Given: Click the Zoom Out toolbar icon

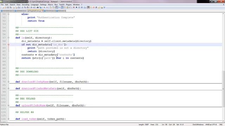Looking at the screenshot, I should pyautogui.click(x=47, y=7).
